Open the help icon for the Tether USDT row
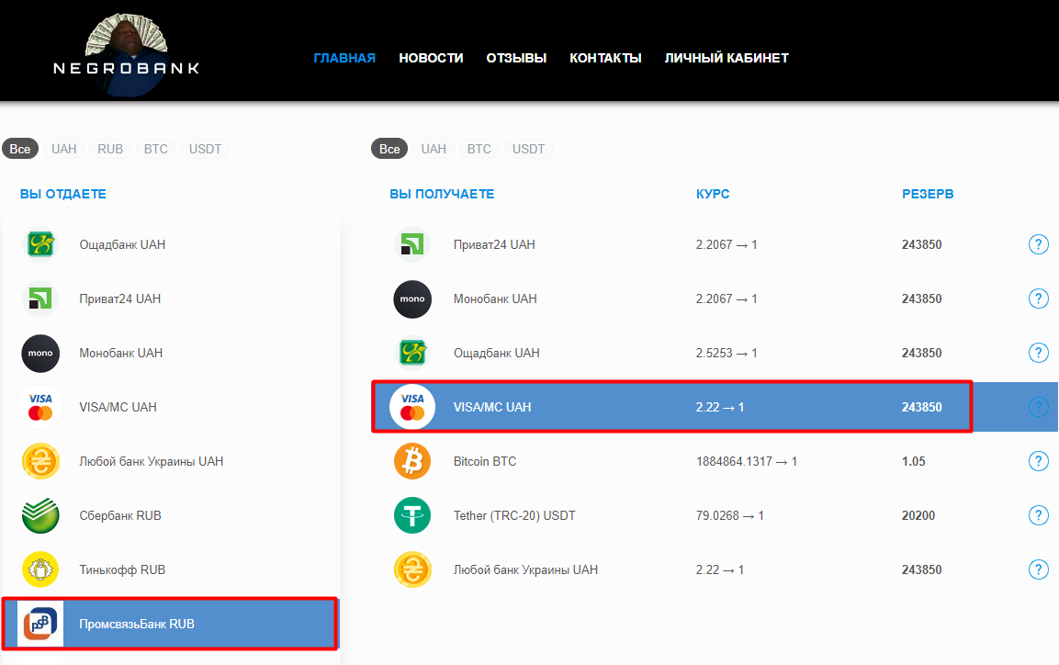The image size is (1059, 665). [x=1038, y=515]
